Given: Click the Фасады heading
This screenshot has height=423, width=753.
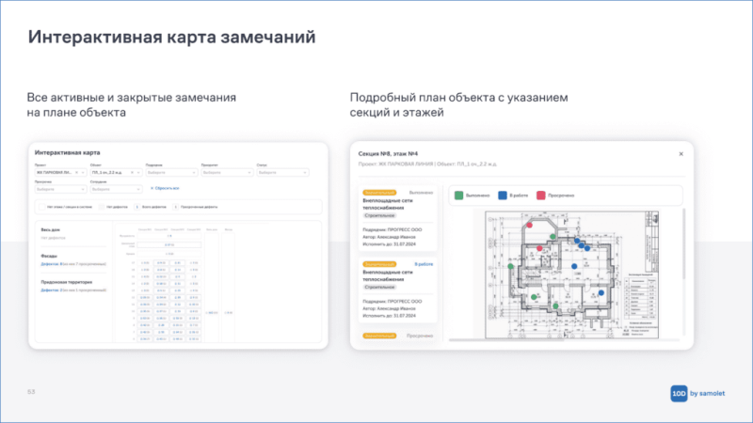Looking at the screenshot, I should (49, 256).
